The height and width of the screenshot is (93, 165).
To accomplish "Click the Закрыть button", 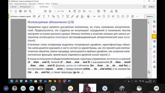I will (150, 16).
